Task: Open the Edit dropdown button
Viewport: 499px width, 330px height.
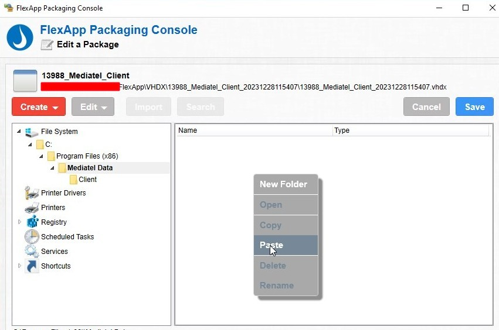Action: (93, 106)
